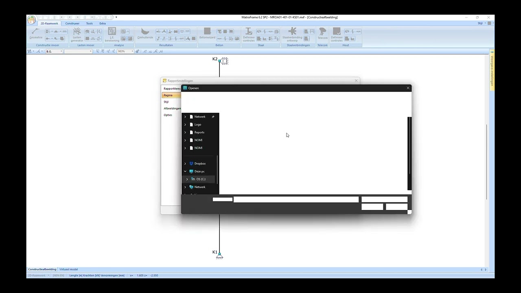Show the Omhullende results
The image size is (521, 293).
pos(145,34)
